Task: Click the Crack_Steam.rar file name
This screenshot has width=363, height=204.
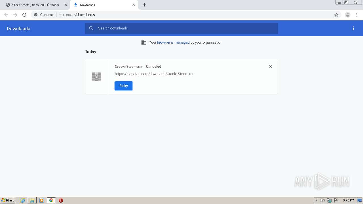Action: pyautogui.click(x=129, y=67)
